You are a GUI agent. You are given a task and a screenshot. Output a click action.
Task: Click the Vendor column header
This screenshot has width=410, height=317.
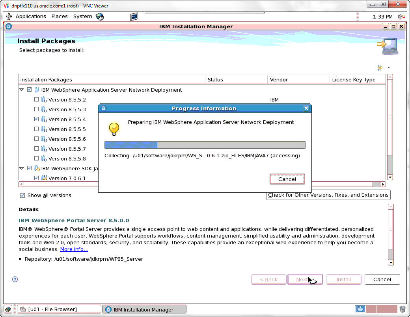pyautogui.click(x=298, y=79)
